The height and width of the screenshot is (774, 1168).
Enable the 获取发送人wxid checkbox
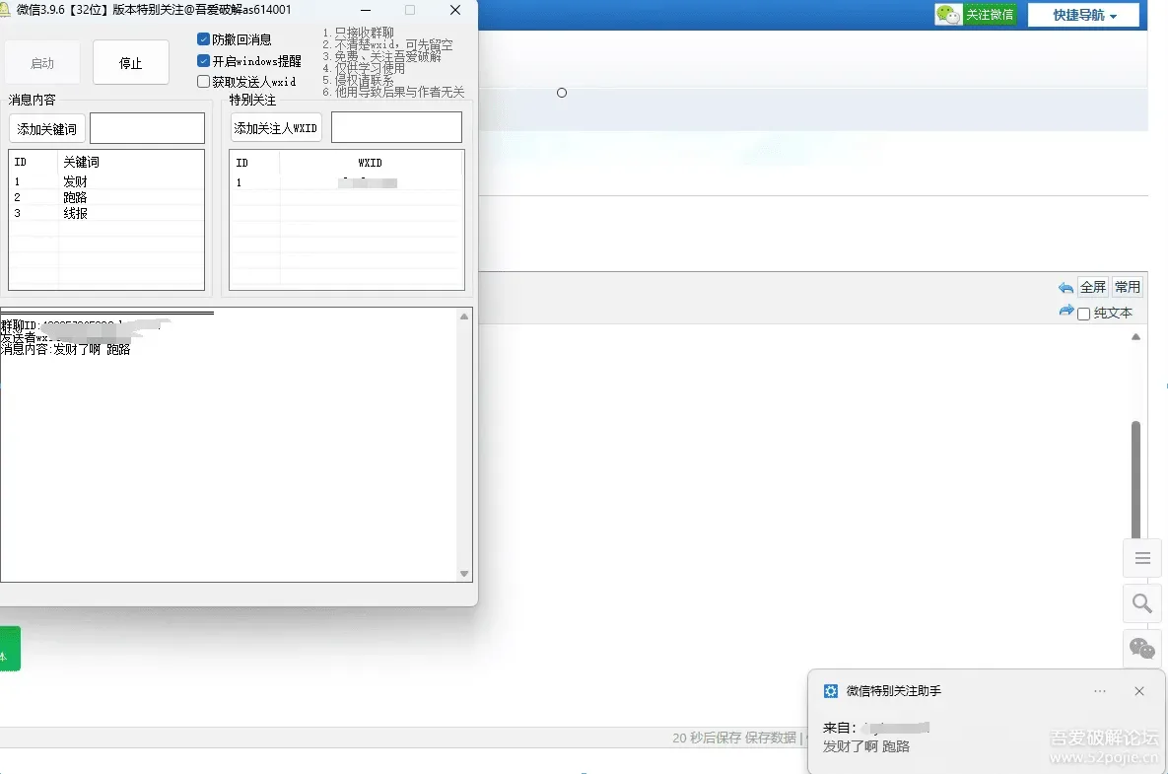203,81
